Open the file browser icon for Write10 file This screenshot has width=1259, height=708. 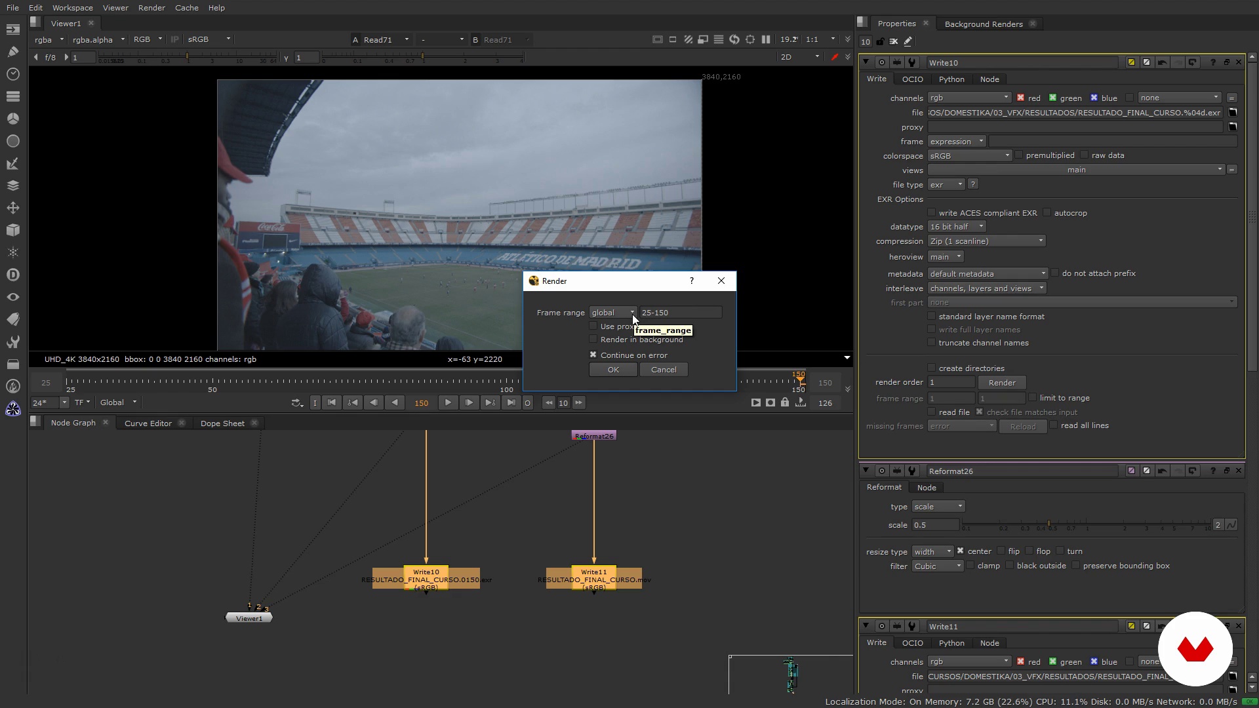tap(1233, 113)
